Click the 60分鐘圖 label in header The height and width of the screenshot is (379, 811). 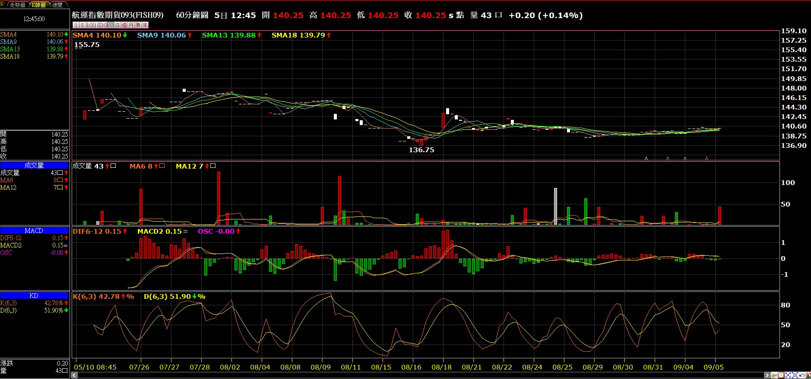(x=192, y=15)
